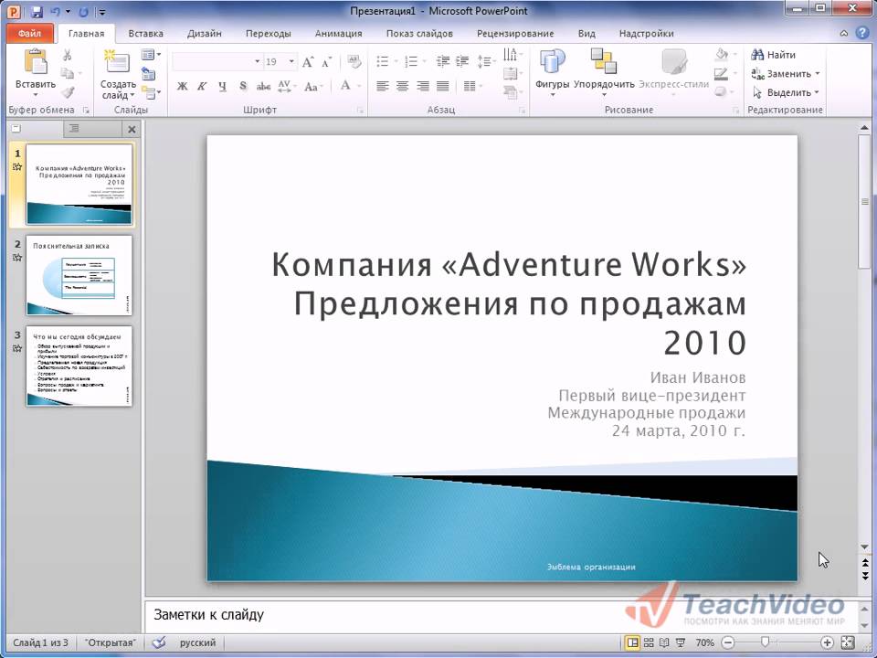The image size is (877, 658).
Task: Click the zoom in plus button
Action: point(828,642)
